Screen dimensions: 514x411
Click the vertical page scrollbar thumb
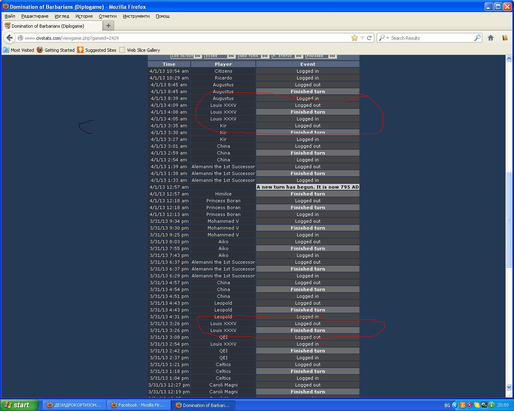pos(509,219)
